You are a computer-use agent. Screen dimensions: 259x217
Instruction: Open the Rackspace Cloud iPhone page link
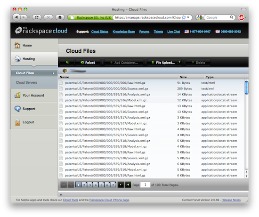(109, 200)
